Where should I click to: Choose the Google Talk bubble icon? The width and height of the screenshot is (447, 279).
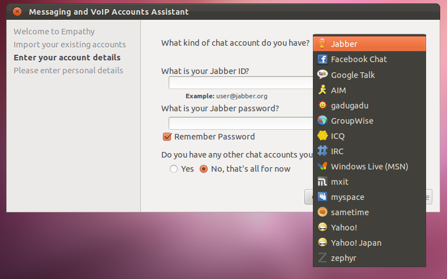pos(323,75)
